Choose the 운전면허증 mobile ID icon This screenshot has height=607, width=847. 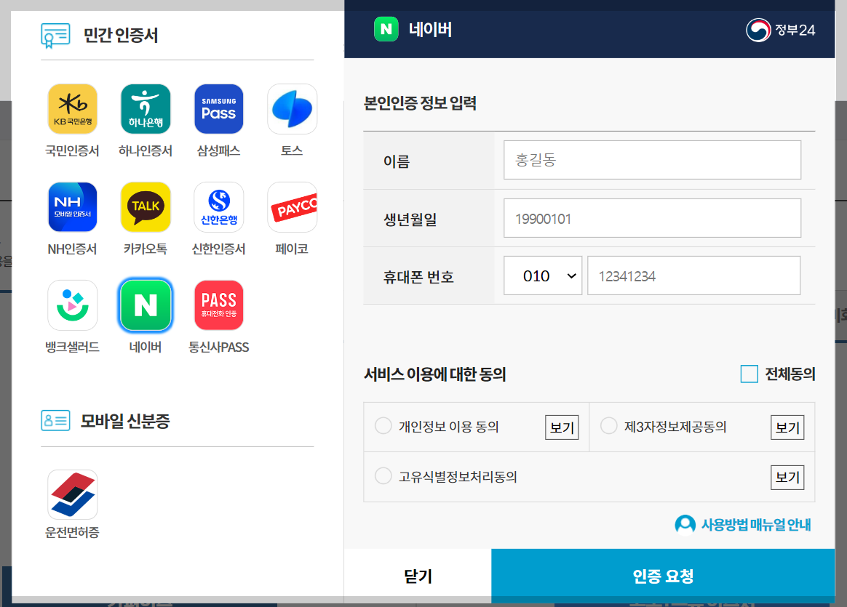point(72,495)
